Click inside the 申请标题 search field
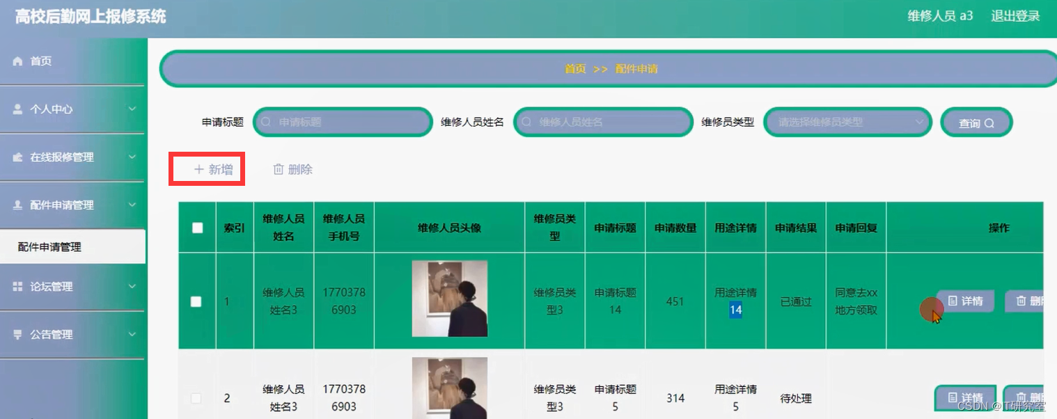Viewport: 1057px width, 419px height. (341, 122)
